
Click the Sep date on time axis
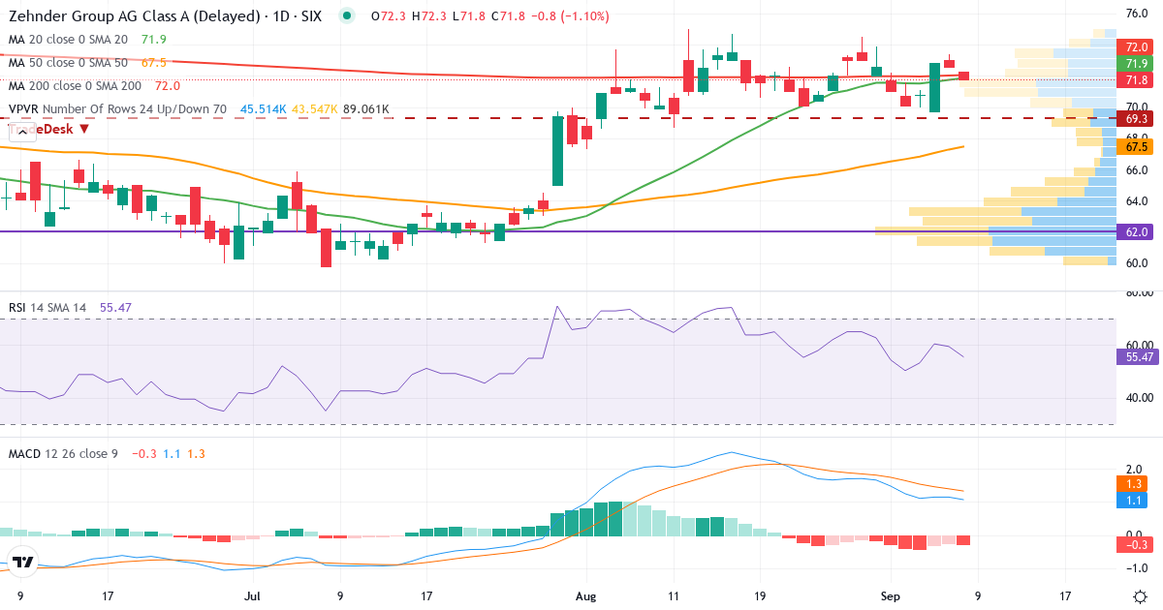(891, 596)
